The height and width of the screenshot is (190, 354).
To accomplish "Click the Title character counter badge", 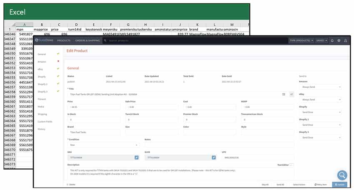I will (292, 94).
